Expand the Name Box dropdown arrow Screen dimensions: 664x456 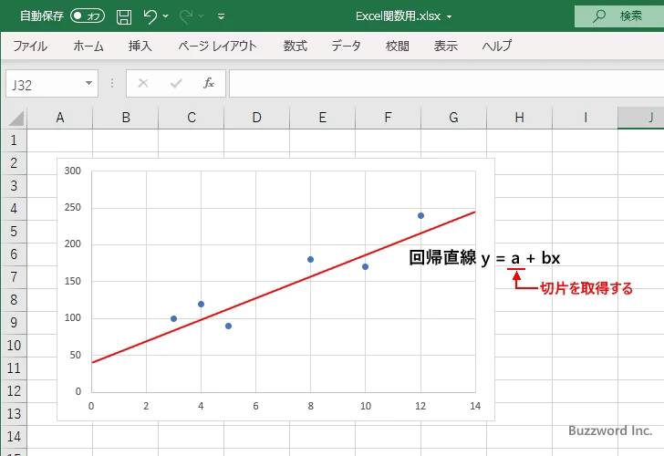coord(89,83)
